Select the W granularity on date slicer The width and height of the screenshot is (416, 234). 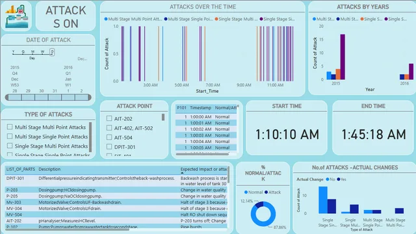point(42,52)
